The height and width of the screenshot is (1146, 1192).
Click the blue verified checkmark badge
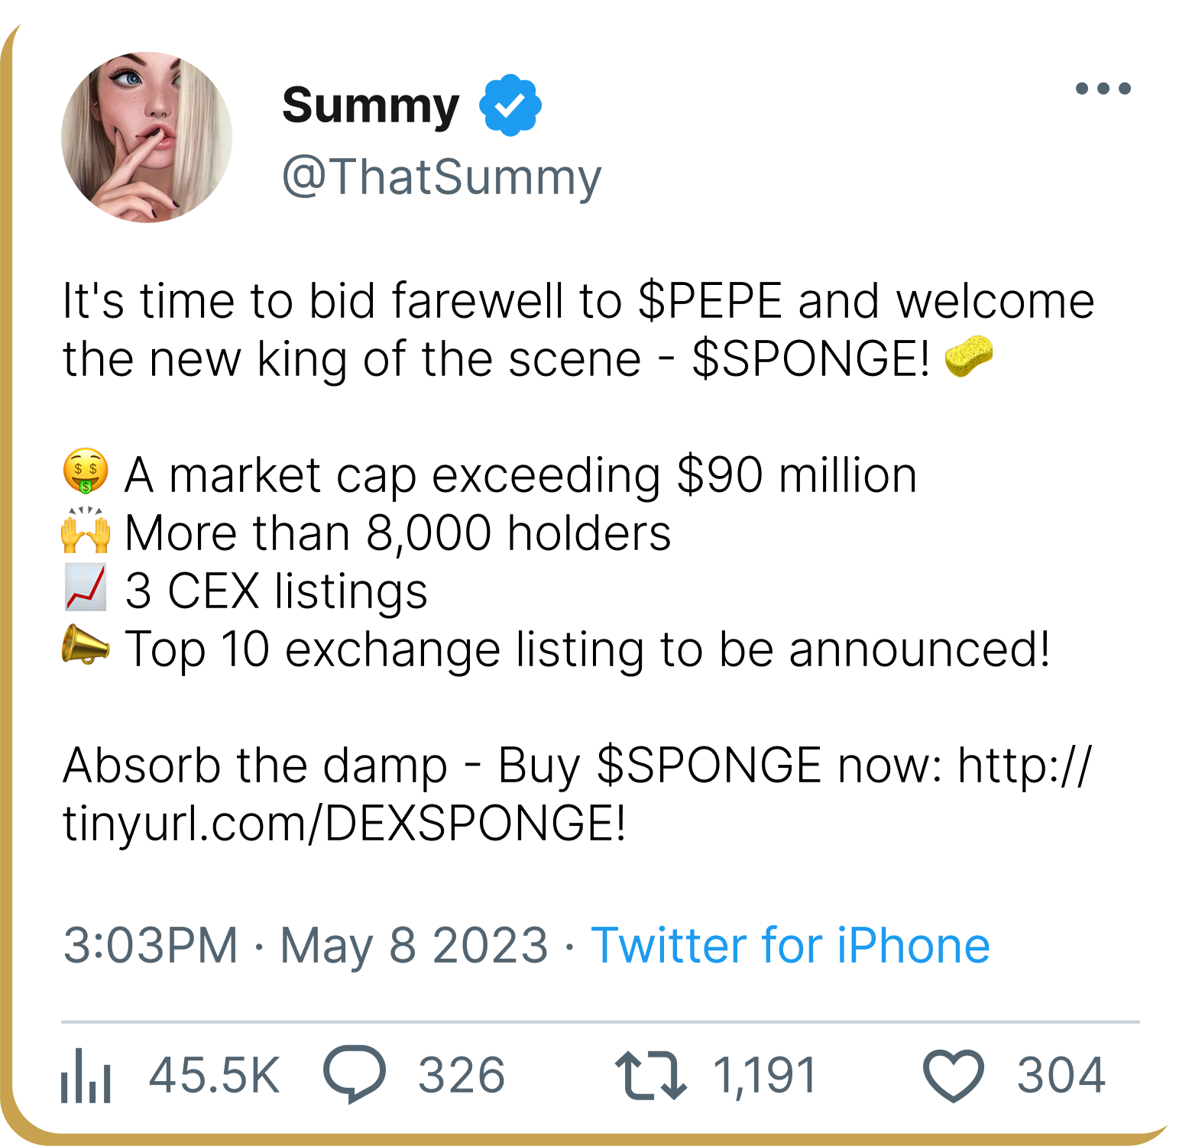click(510, 105)
